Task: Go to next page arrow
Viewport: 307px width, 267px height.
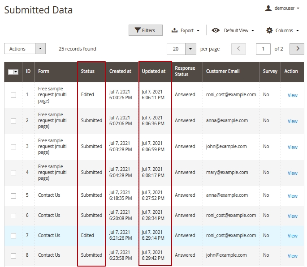Action: pos(297,49)
